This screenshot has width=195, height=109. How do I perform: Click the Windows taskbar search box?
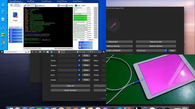17,52
